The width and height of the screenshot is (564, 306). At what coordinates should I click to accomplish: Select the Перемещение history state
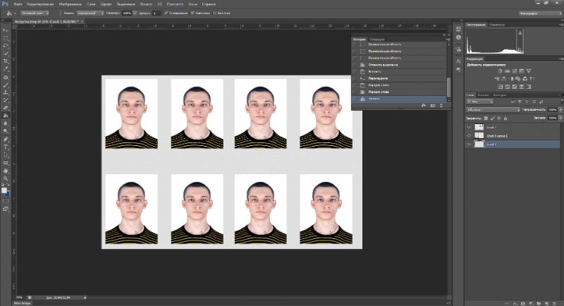pos(378,78)
